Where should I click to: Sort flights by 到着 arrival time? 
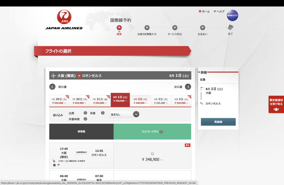coord(103,113)
